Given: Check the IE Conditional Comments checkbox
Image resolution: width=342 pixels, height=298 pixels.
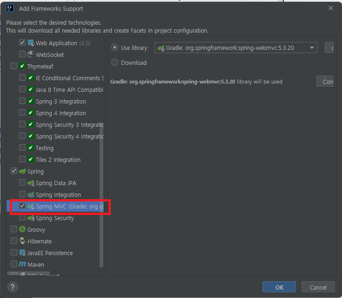Looking at the screenshot, I should coord(22,77).
